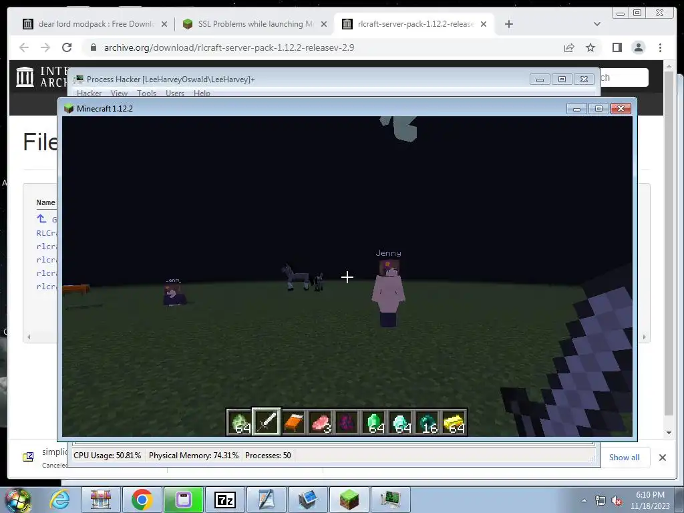Open Help menu in Process Hacker
The width and height of the screenshot is (684, 513).
pyautogui.click(x=202, y=93)
